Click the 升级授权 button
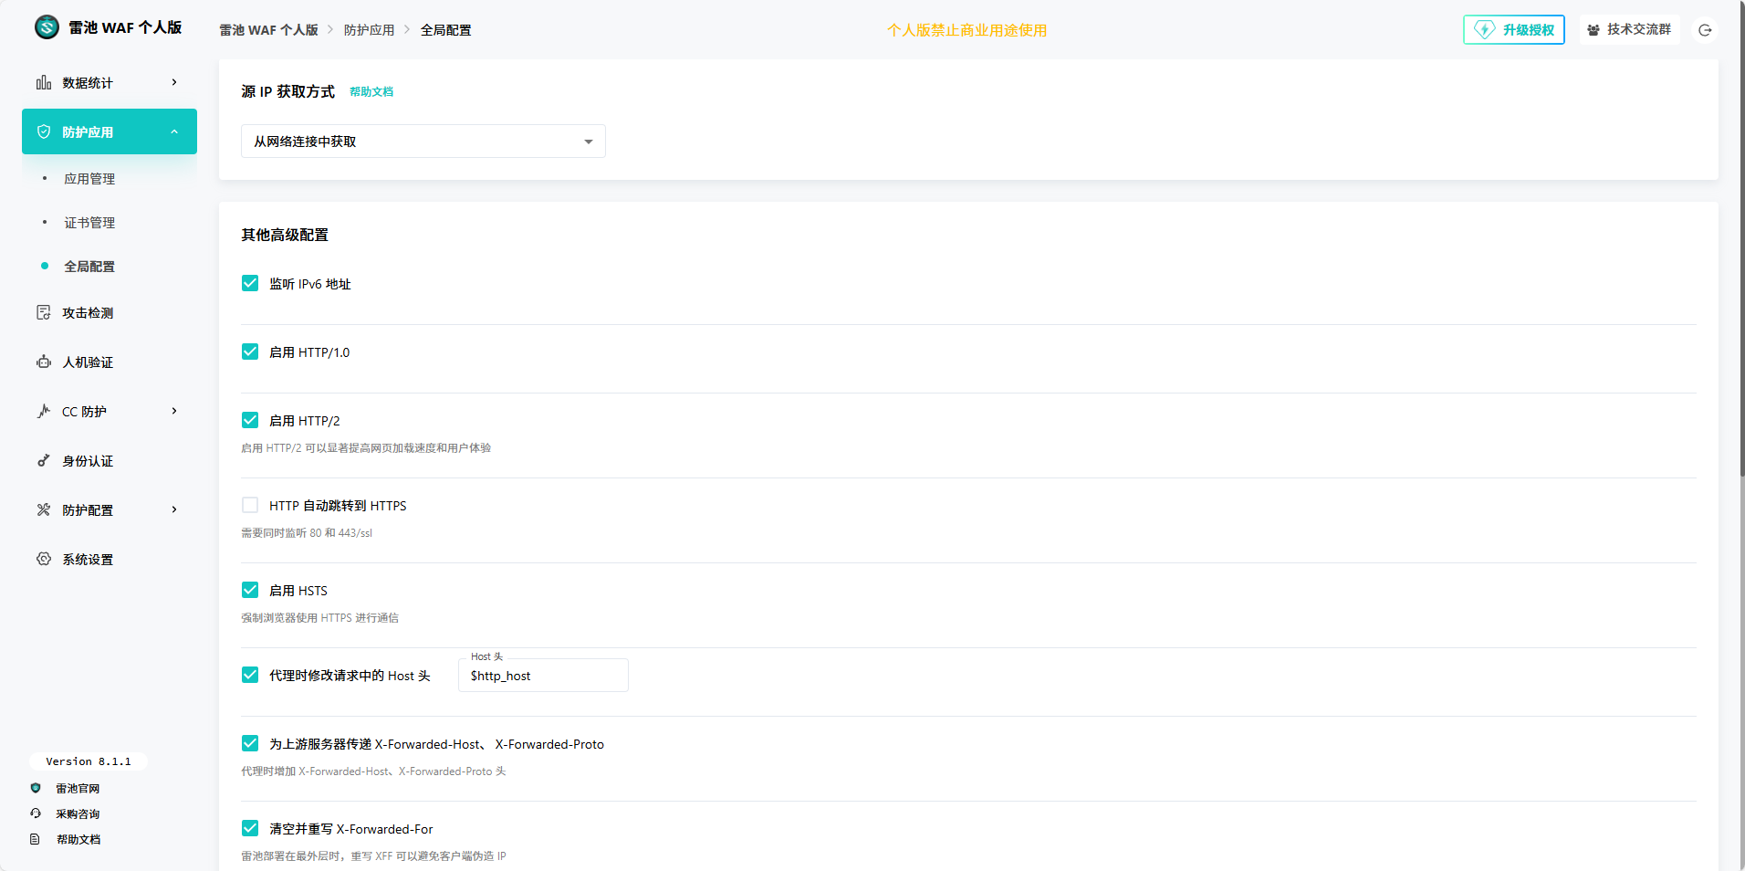 1514,30
